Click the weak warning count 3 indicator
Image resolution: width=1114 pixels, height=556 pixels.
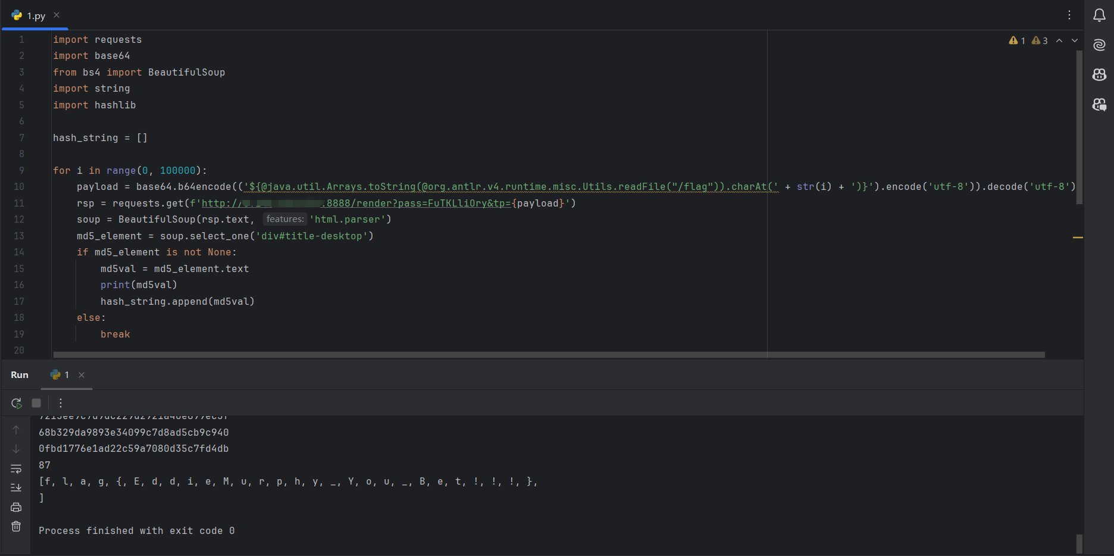coord(1040,40)
